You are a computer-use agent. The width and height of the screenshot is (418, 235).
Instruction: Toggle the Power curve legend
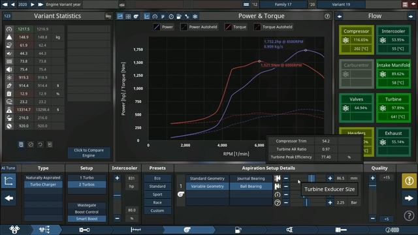163,27
